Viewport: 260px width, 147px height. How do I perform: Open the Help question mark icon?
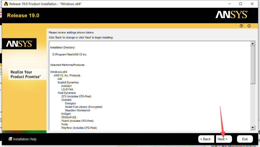click(241, 26)
